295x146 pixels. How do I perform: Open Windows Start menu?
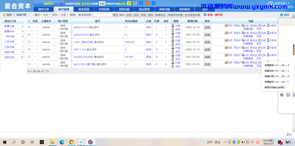pyautogui.click(x=5, y=142)
